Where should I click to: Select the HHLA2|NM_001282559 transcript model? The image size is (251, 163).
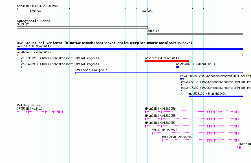click(x=192, y=126)
